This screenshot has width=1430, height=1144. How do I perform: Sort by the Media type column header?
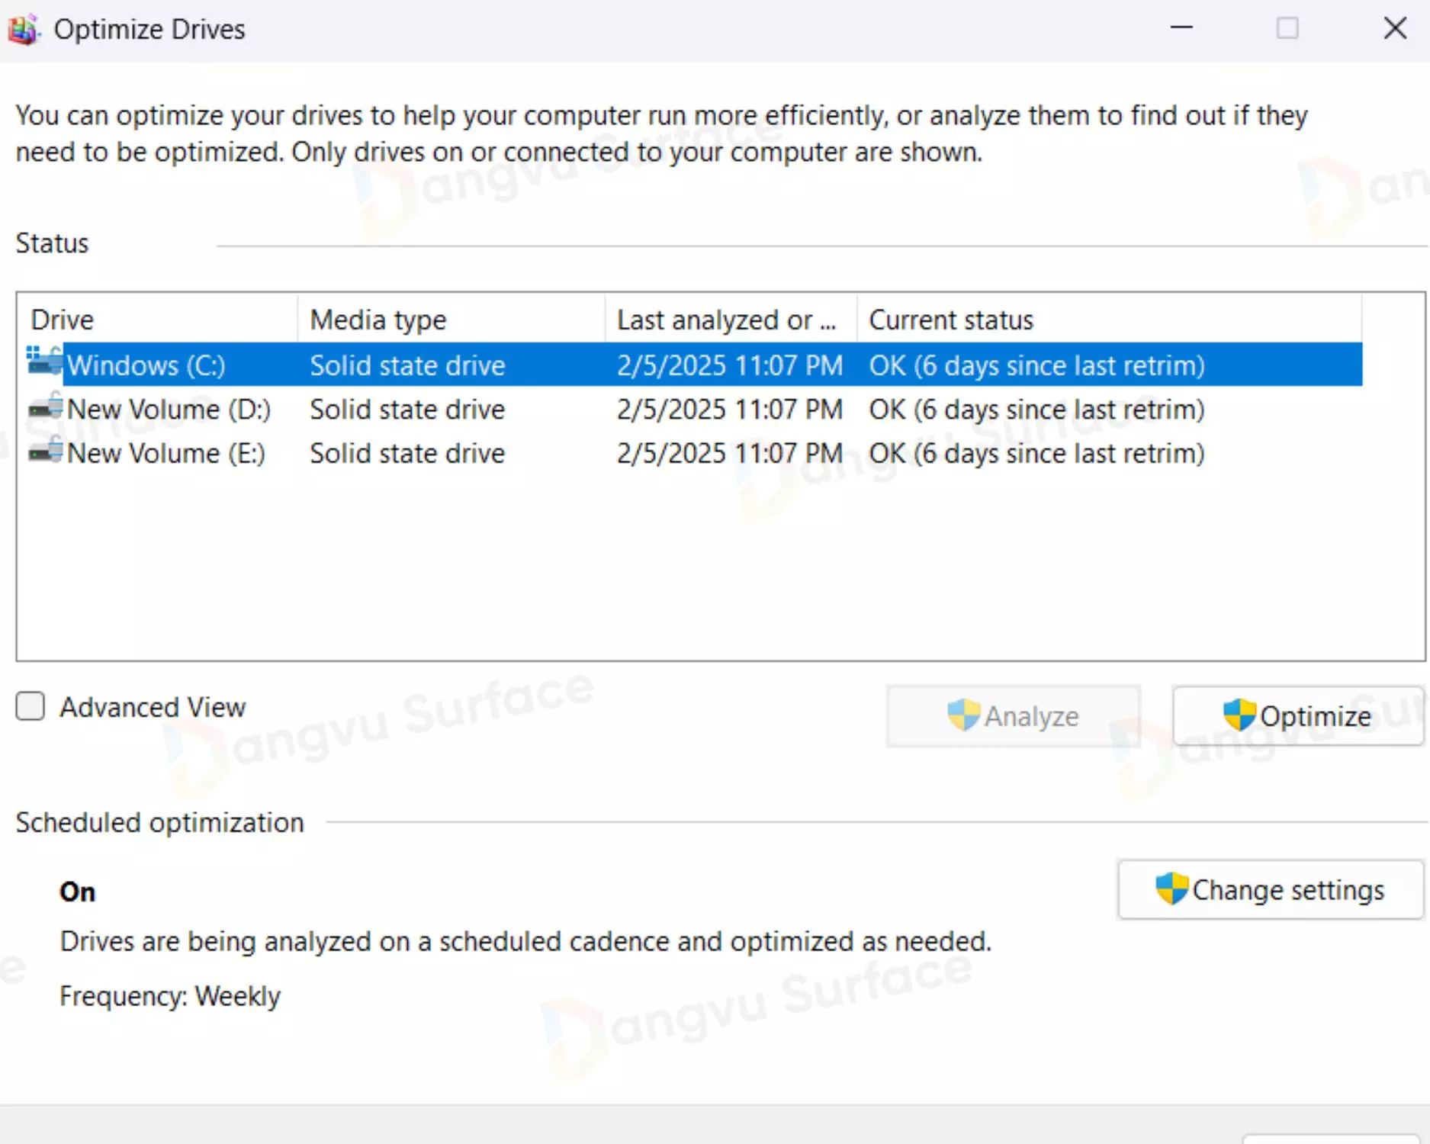coord(451,320)
